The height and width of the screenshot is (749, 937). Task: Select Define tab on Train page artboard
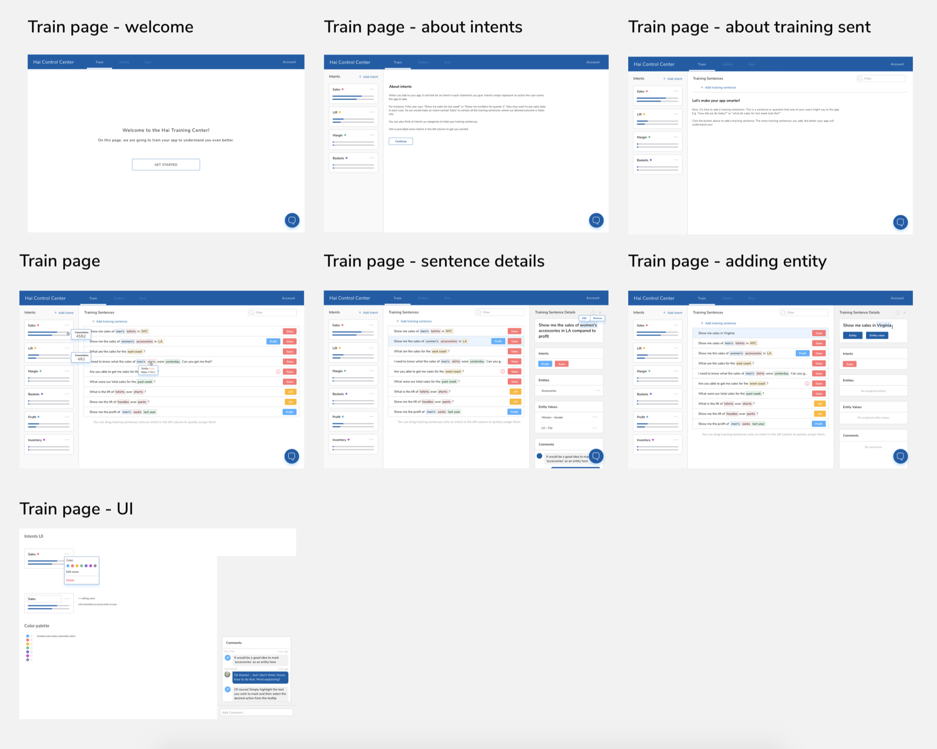[x=119, y=298]
